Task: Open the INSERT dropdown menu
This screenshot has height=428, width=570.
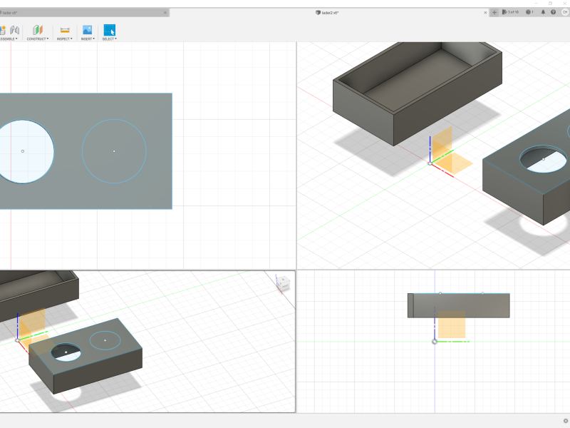Action: [87, 39]
